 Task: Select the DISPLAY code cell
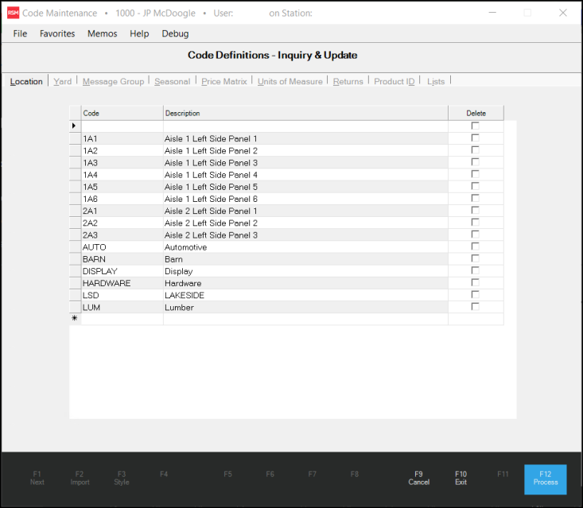[x=122, y=271]
